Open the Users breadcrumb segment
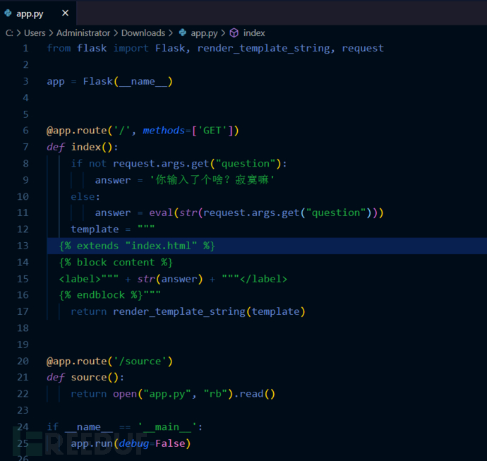The width and height of the screenshot is (487, 461). click(35, 33)
